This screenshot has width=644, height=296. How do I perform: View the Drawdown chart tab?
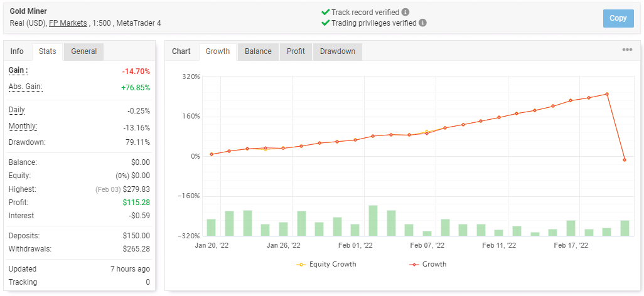338,51
